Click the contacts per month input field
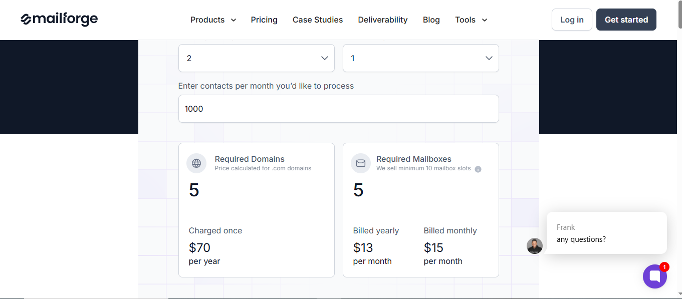This screenshot has width=682, height=299. (x=338, y=109)
